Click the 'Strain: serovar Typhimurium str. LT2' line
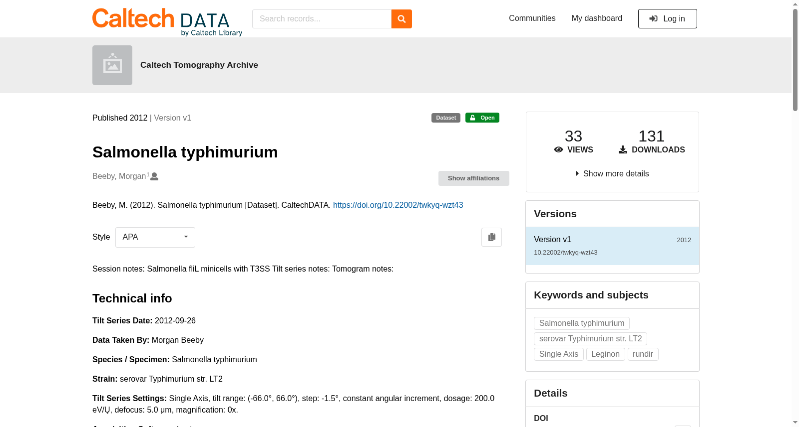The width and height of the screenshot is (799, 427). [157, 379]
